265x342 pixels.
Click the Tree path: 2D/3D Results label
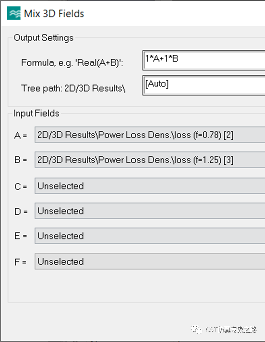(x=73, y=88)
